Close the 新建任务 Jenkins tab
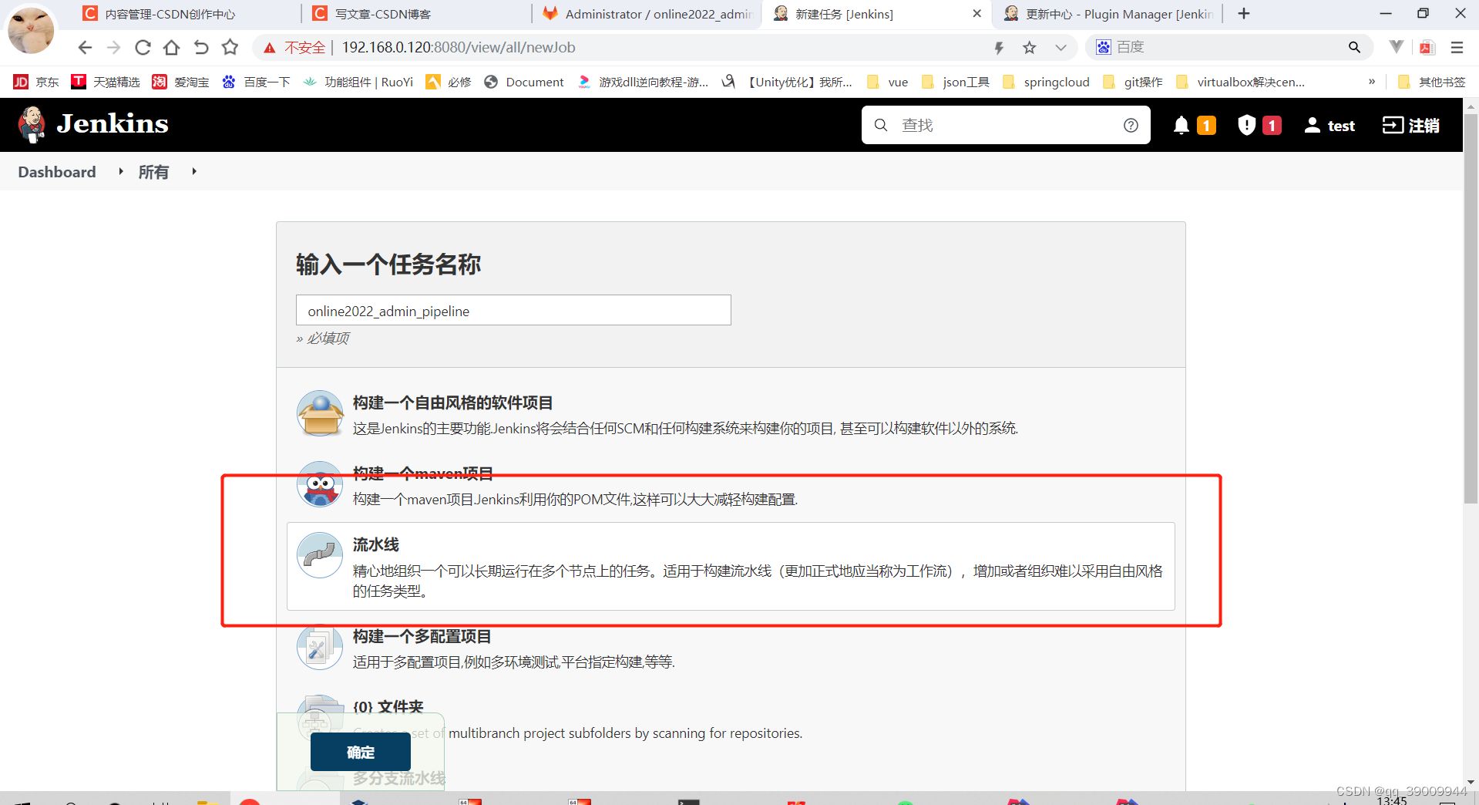Image resolution: width=1479 pixels, height=805 pixels. [x=976, y=14]
